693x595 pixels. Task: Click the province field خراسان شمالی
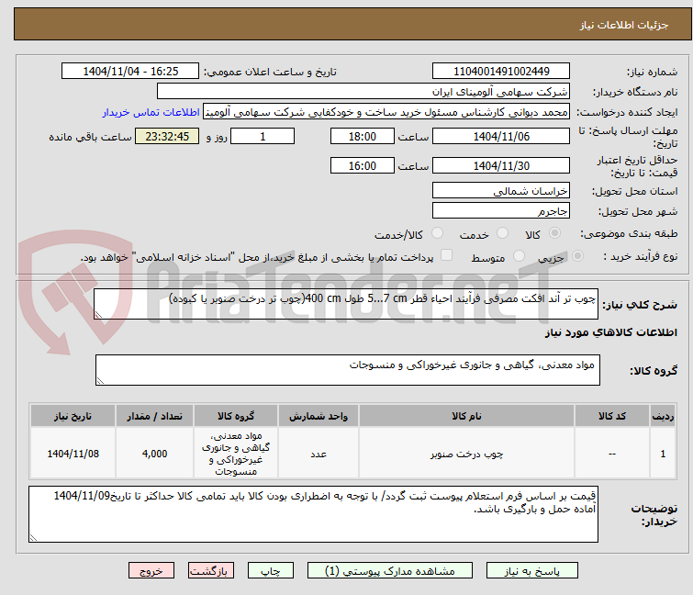[x=501, y=190]
